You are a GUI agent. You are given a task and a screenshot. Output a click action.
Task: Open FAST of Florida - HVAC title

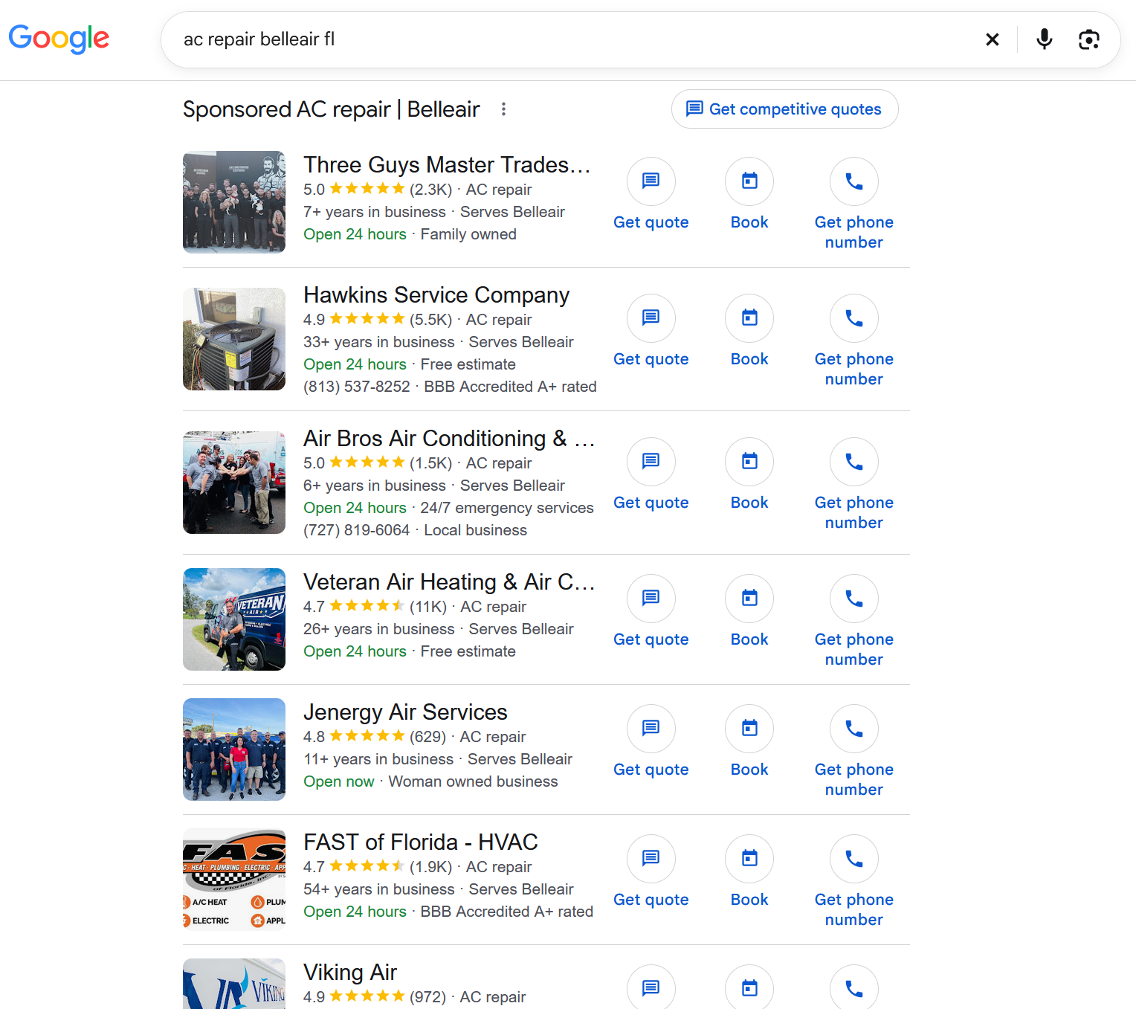tap(421, 842)
